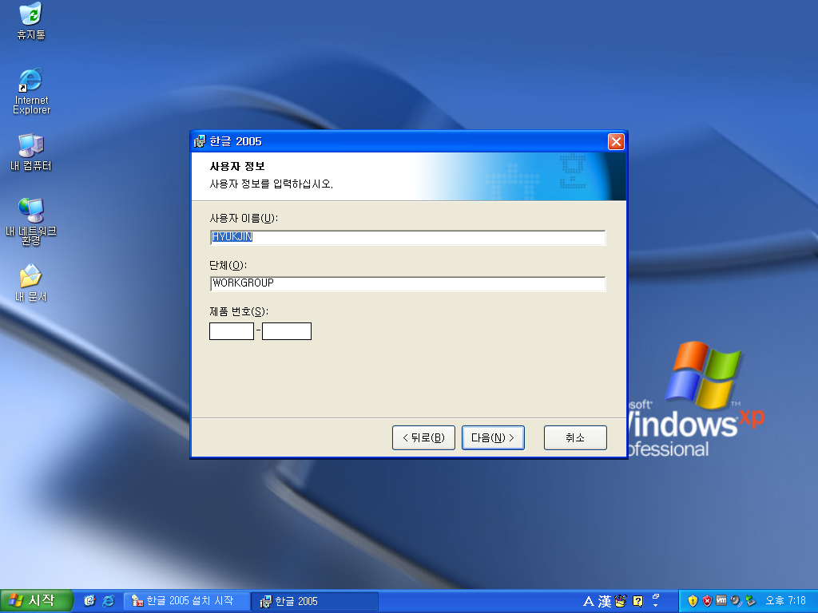The height and width of the screenshot is (613, 818).
Task: Open the volume speaker tray icon
Action: [x=736, y=601]
